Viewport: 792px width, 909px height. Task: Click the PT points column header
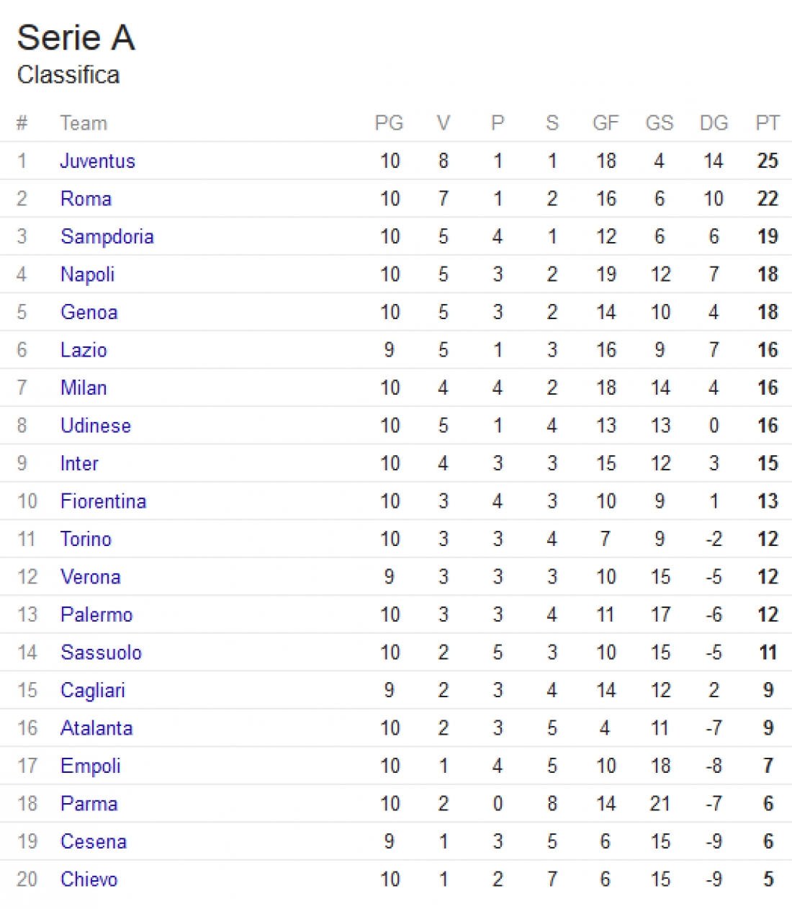768,123
